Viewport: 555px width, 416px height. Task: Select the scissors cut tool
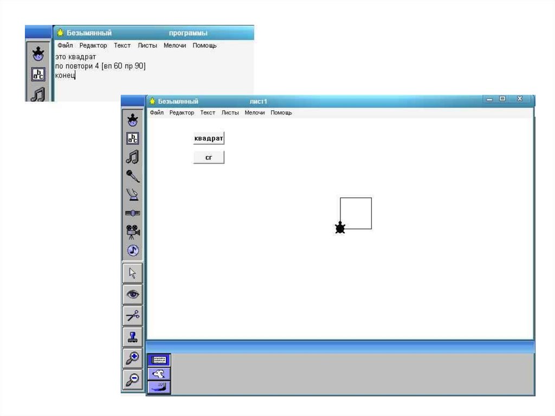tap(133, 315)
